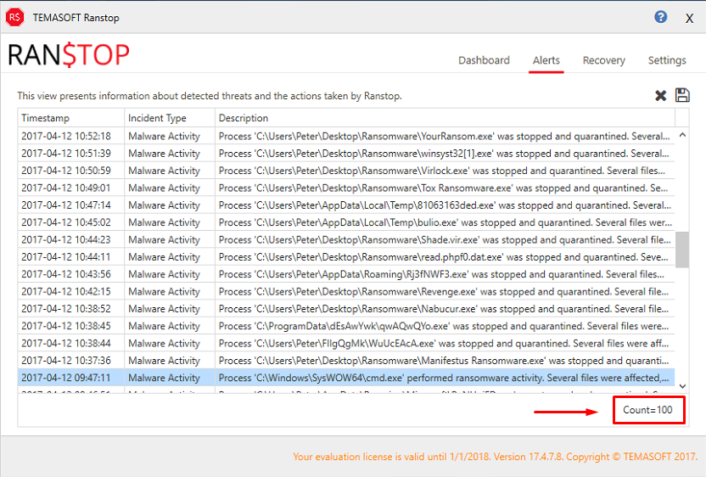
Task: Click timestamp 2017-04-12 10:44:23
Action: coord(66,239)
